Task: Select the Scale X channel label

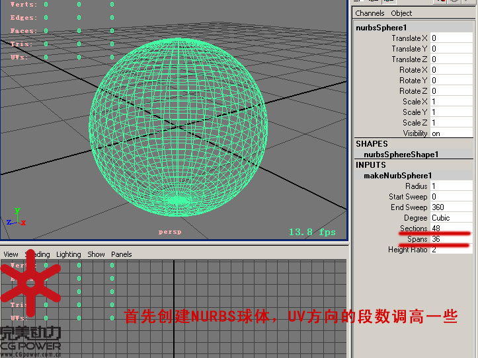Action: (415, 102)
